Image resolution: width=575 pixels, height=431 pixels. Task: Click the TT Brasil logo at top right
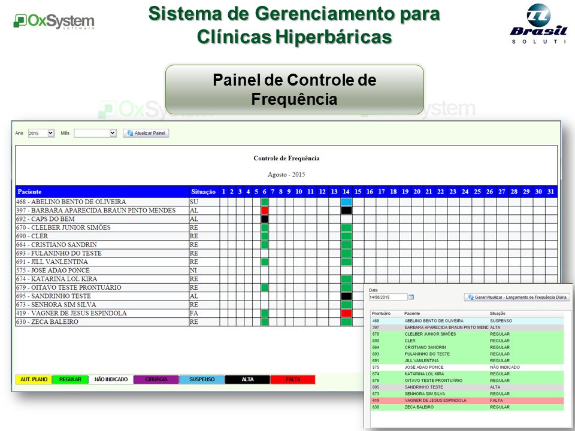(x=538, y=23)
